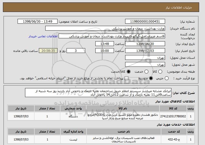Click the creation time field 13:48
This screenshot has height=145, width=205.
(105, 44)
